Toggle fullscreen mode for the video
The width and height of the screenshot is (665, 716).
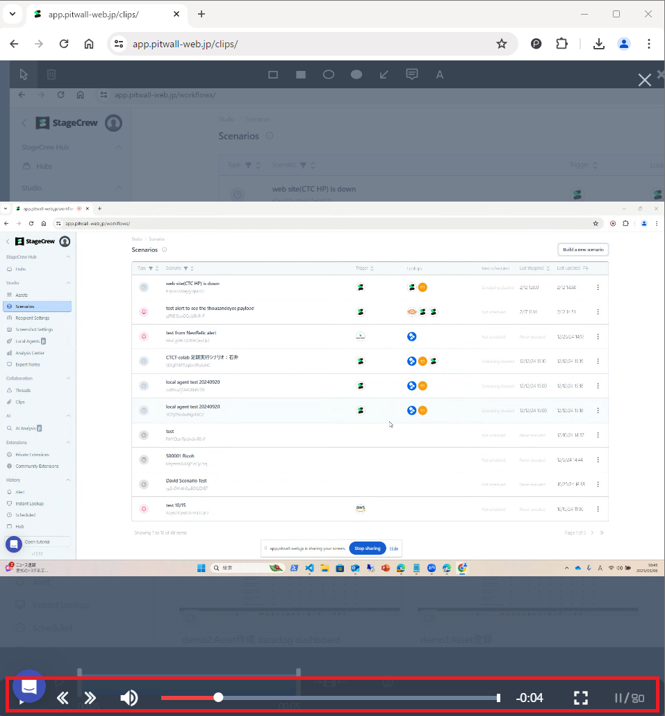tap(581, 698)
